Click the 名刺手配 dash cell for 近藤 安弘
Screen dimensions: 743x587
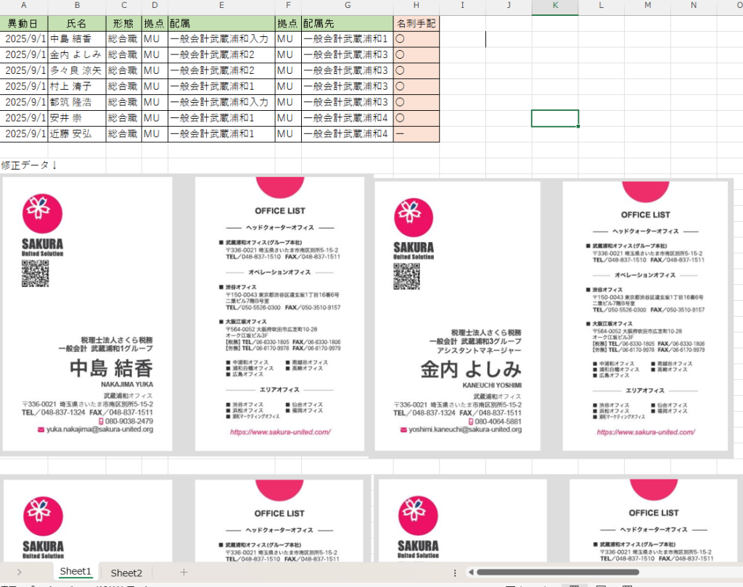[416, 134]
